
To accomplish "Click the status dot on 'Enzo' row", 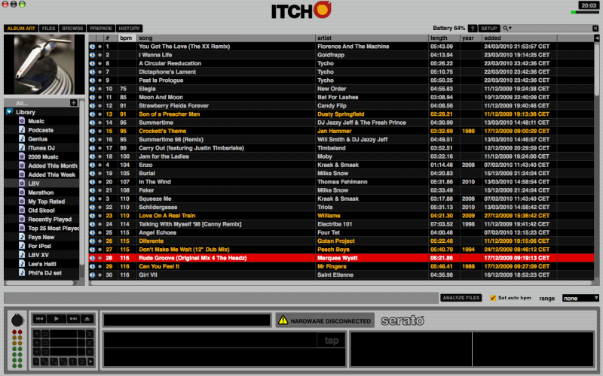I will [100, 165].
